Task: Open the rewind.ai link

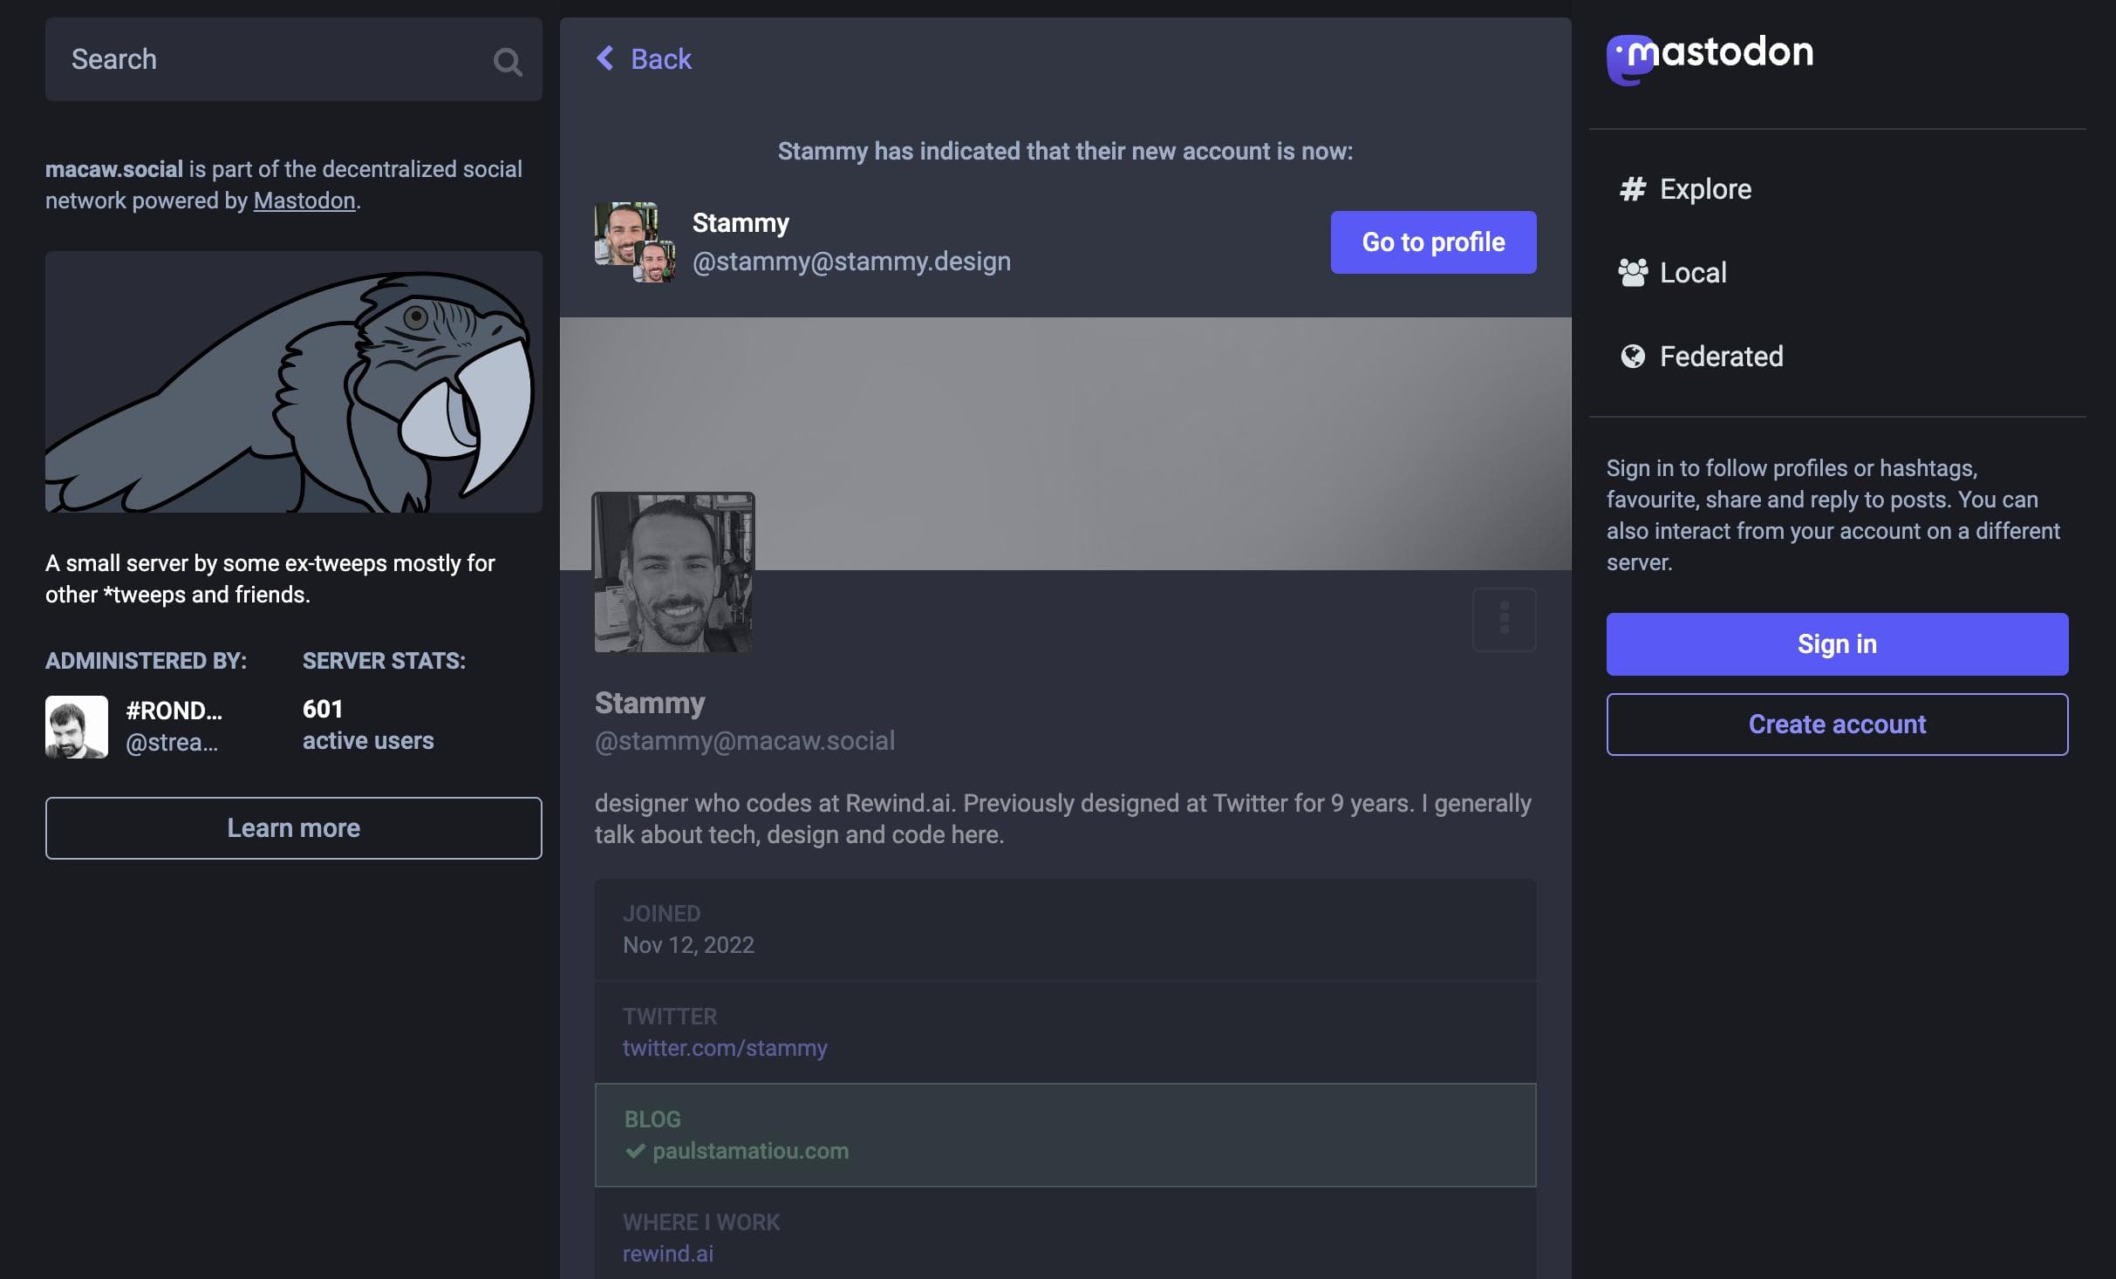Action: tap(668, 1254)
